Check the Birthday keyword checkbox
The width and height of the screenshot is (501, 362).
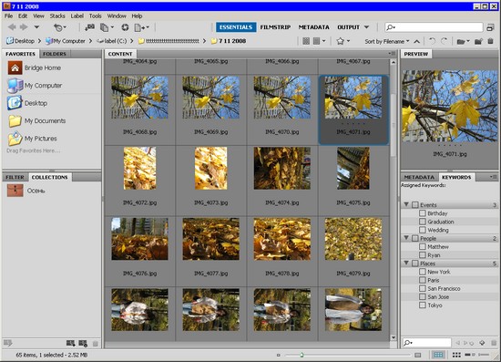423,213
